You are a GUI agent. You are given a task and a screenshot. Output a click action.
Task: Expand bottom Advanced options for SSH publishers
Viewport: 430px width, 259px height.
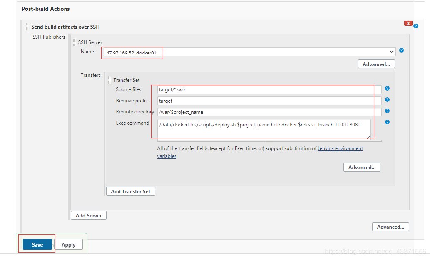pyautogui.click(x=390, y=227)
